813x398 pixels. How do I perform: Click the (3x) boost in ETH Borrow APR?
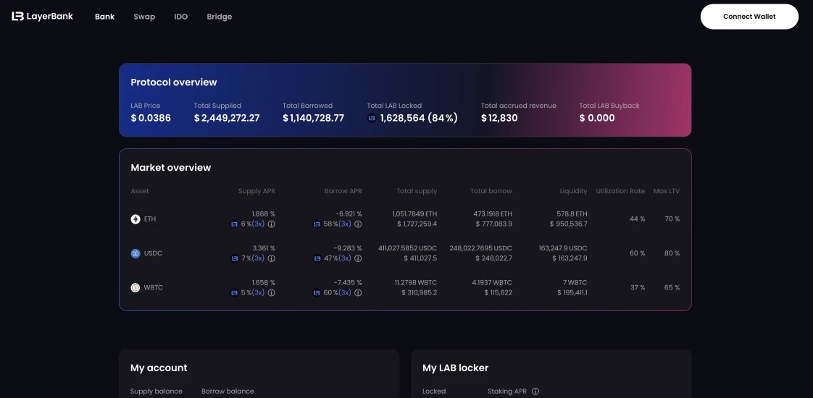[345, 224]
